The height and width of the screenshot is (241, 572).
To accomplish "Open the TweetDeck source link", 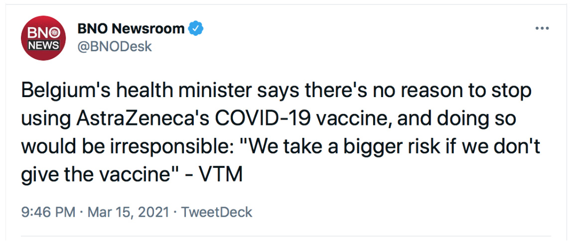I will click(x=217, y=212).
